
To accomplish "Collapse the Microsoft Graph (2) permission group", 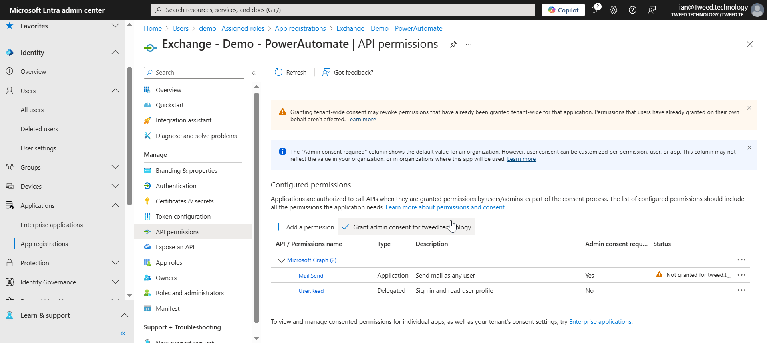I will point(281,260).
